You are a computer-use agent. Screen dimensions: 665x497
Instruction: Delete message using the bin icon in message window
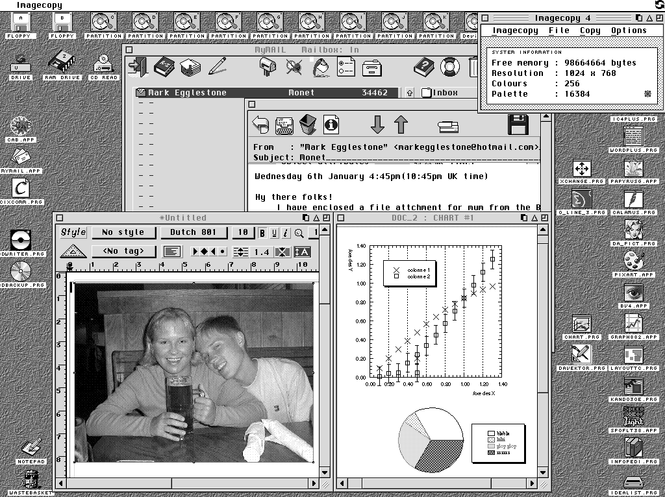[308, 125]
